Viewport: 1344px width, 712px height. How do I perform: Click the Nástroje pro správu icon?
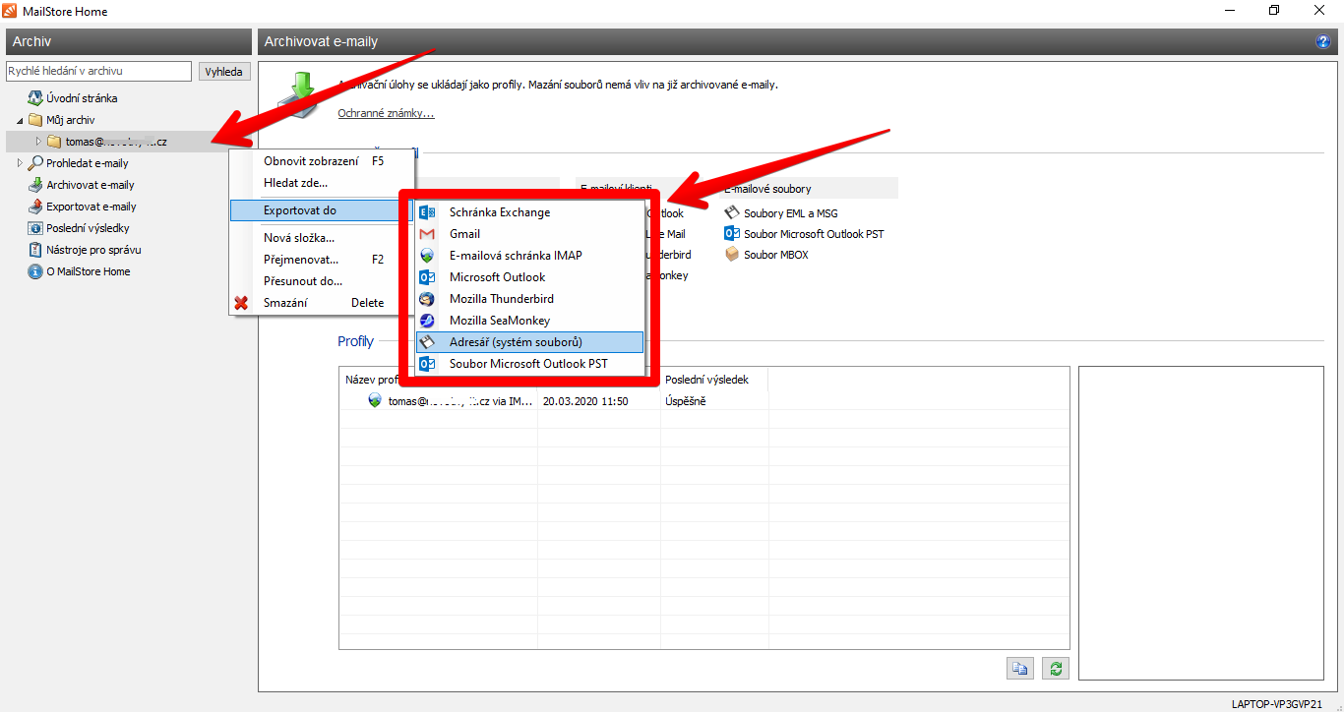coord(35,250)
